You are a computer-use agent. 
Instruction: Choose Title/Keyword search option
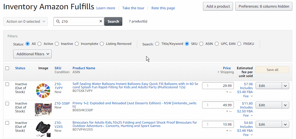point(157,44)
